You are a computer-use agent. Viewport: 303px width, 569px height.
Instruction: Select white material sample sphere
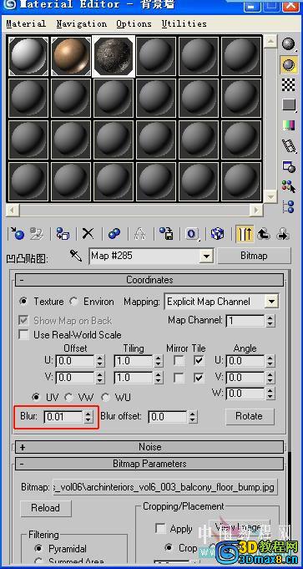28,56
